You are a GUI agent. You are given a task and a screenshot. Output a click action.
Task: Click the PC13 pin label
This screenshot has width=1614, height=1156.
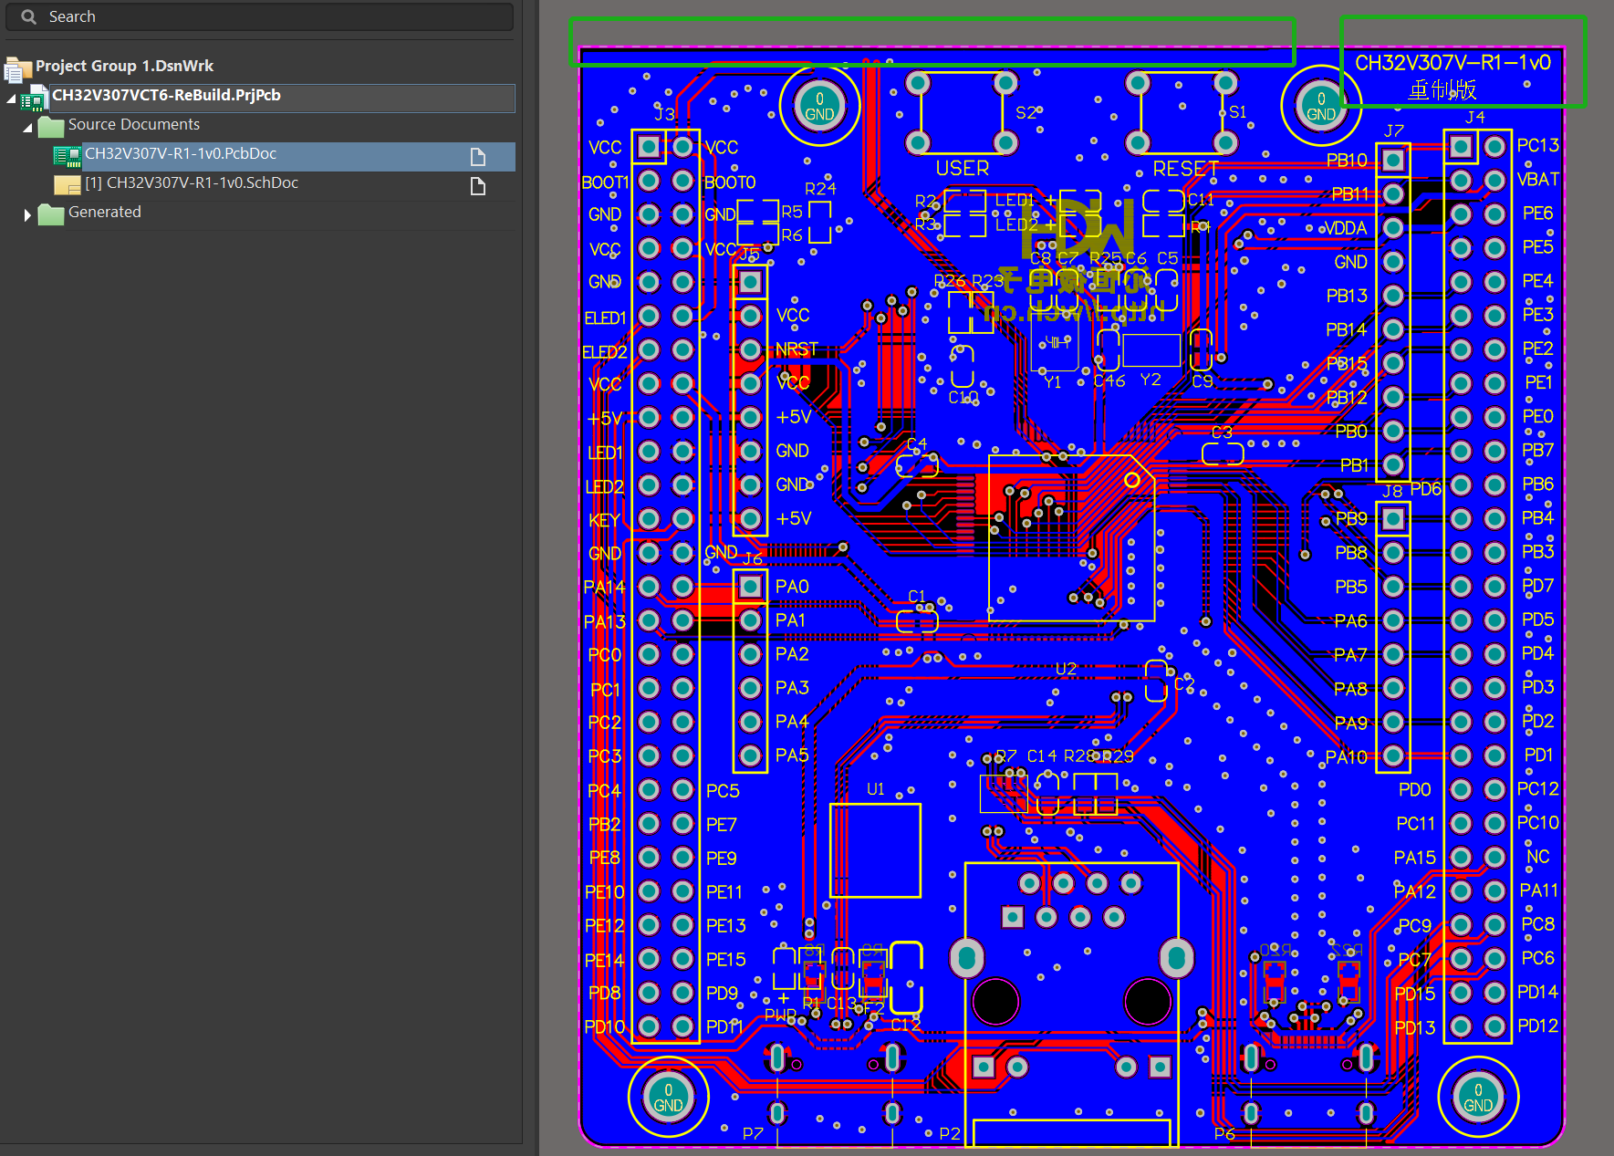tap(1538, 145)
